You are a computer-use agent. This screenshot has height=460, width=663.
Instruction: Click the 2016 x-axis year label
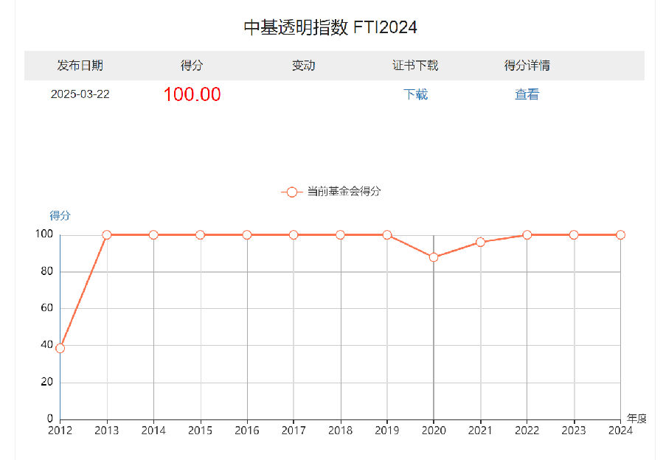click(x=247, y=431)
